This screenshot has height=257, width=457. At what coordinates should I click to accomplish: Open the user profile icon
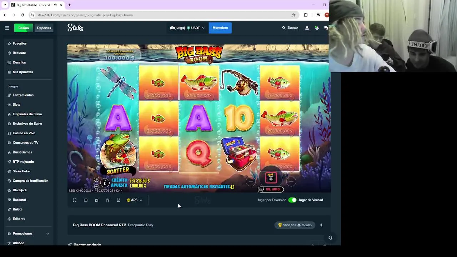(307, 28)
